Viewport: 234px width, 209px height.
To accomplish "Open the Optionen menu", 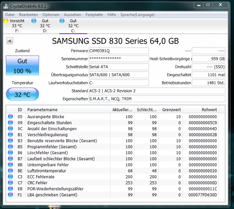I will pyautogui.click(x=51, y=15).
